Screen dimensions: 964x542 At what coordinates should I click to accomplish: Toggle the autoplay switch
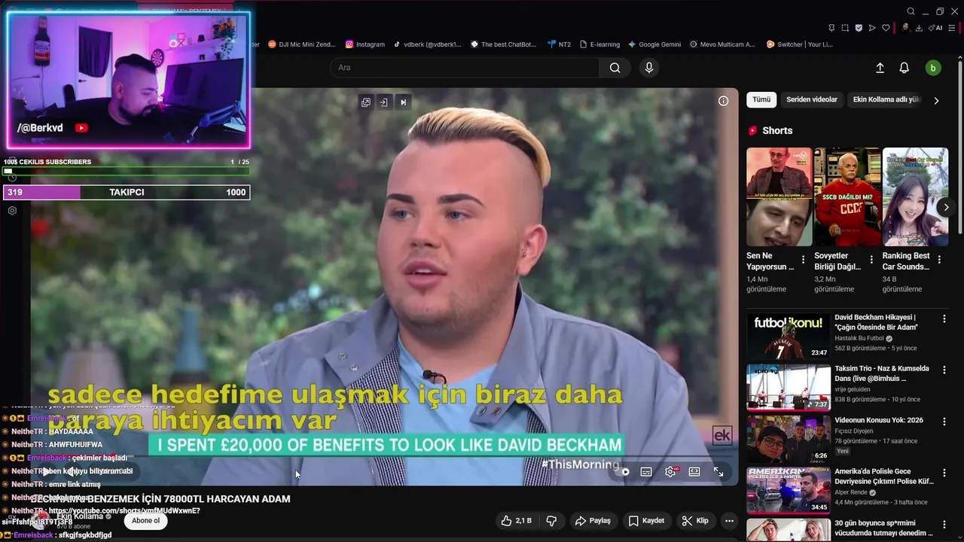(x=623, y=472)
